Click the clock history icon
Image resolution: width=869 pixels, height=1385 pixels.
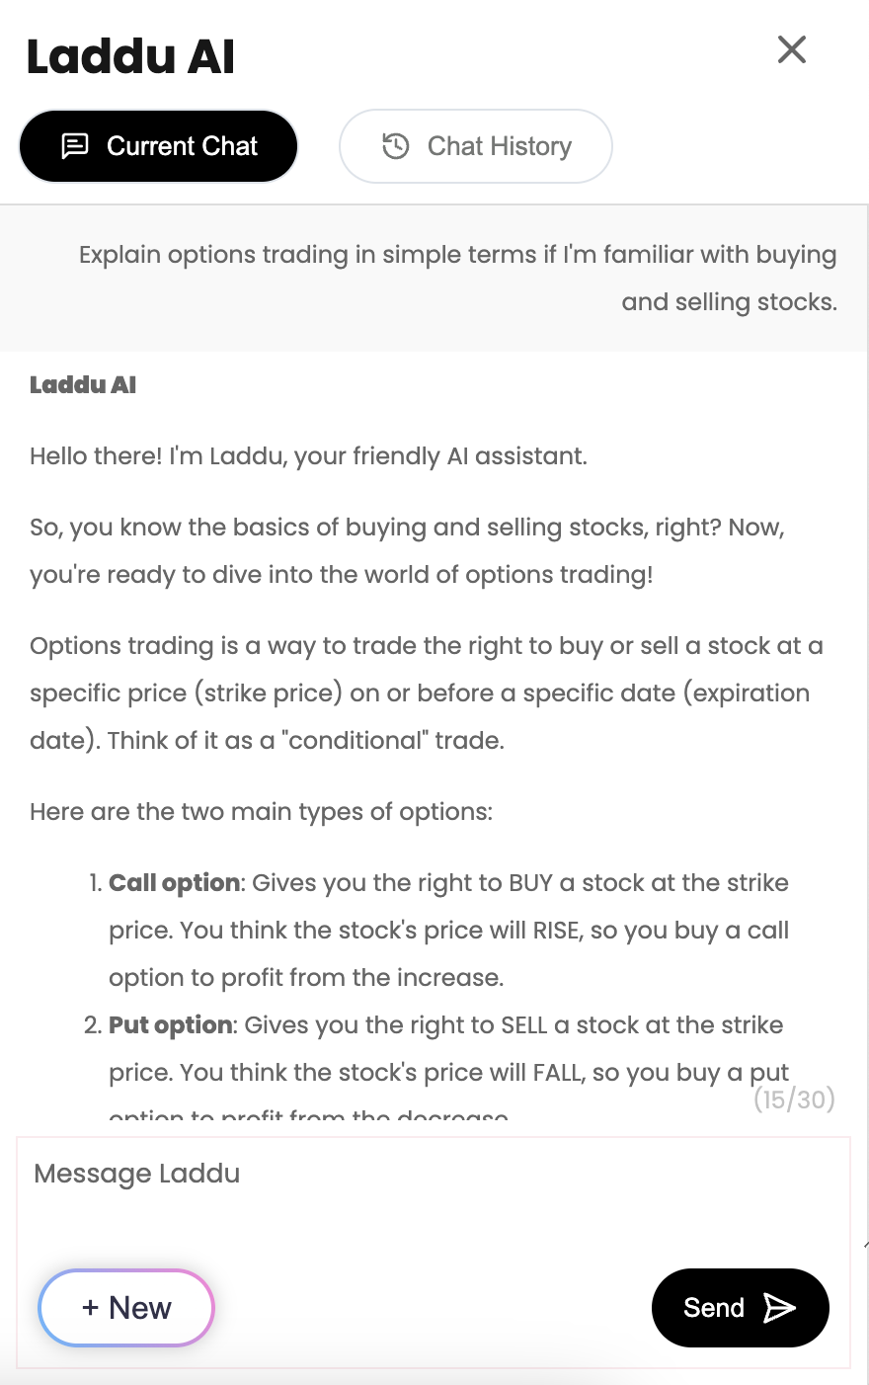(396, 146)
